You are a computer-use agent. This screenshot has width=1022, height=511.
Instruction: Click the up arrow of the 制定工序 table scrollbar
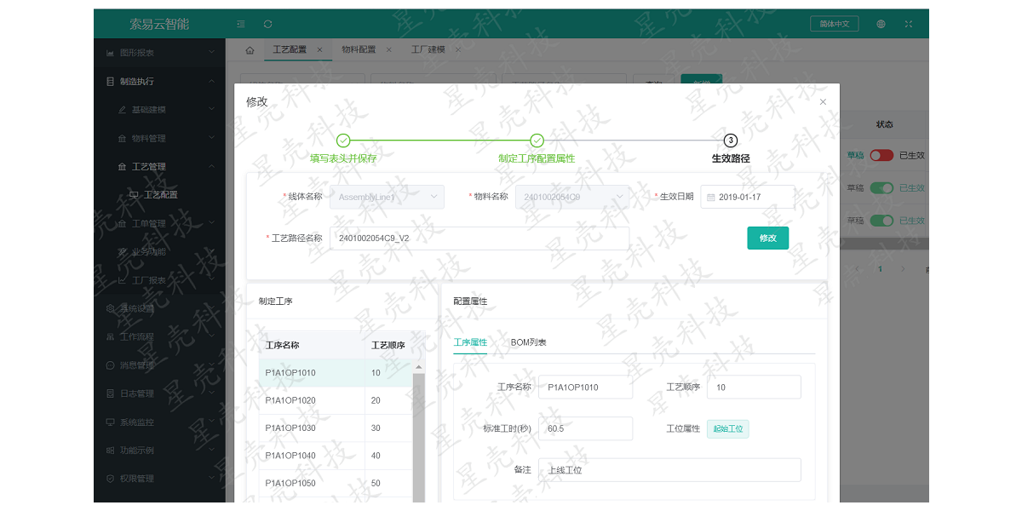[x=418, y=367]
